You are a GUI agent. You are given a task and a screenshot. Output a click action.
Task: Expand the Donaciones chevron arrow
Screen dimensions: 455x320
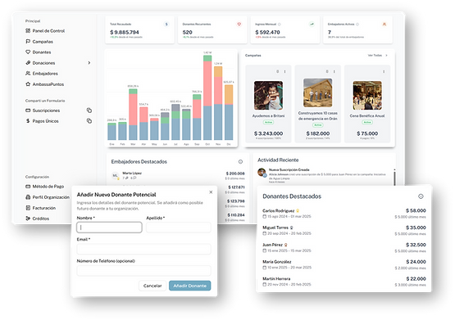click(89, 63)
